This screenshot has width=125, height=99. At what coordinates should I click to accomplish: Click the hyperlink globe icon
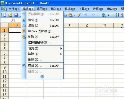[x=103, y=15]
